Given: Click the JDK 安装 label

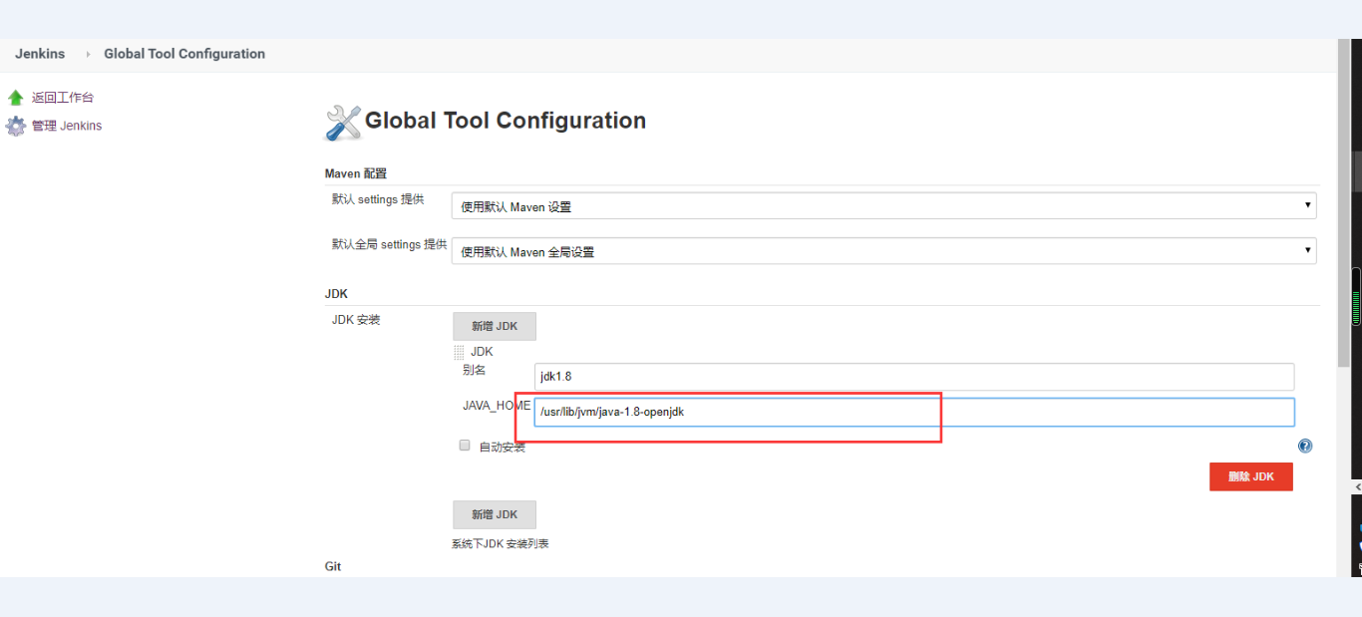Looking at the screenshot, I should 356,320.
